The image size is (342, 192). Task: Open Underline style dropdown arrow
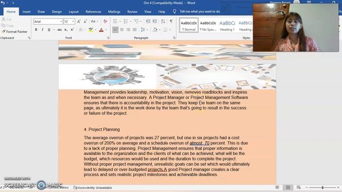(x=53, y=30)
